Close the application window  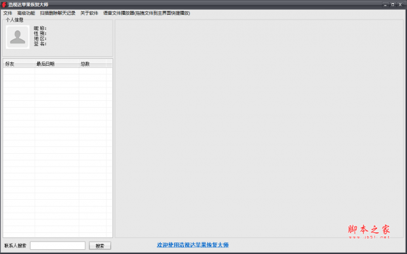[x=400, y=5]
